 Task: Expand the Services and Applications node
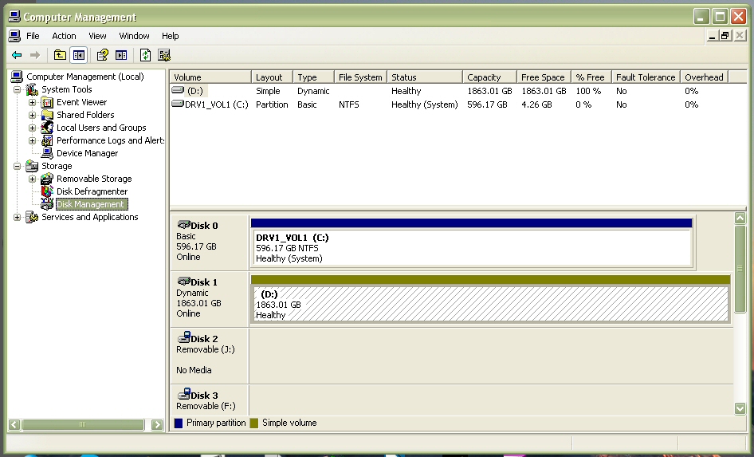click(18, 217)
